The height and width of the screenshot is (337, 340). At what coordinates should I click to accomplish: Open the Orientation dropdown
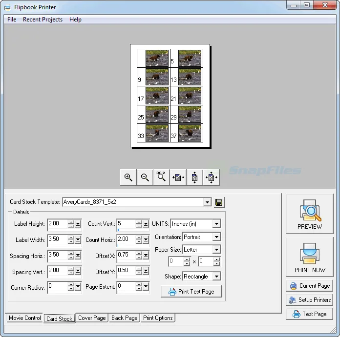point(216,237)
